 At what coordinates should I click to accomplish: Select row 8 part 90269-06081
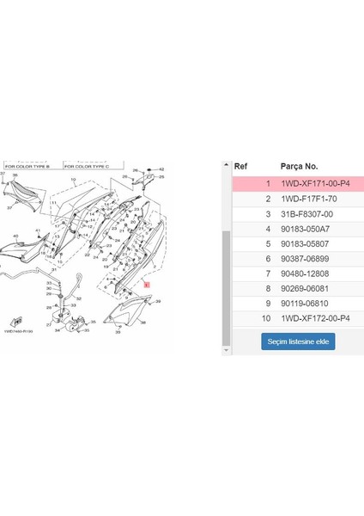click(298, 289)
